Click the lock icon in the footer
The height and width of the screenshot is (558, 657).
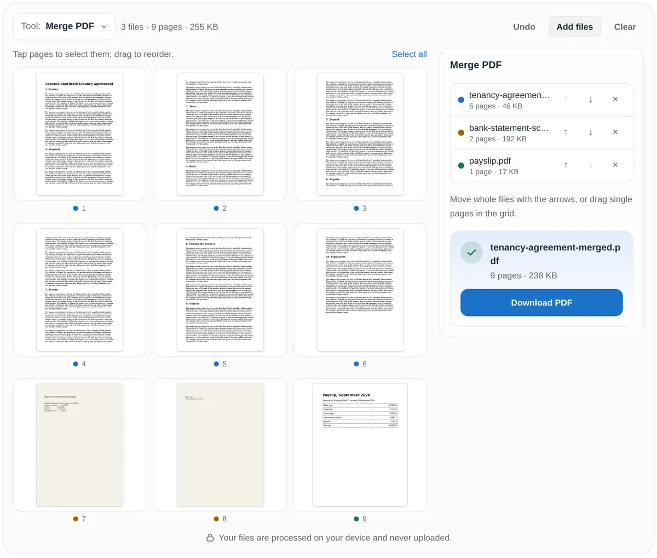pyautogui.click(x=210, y=538)
